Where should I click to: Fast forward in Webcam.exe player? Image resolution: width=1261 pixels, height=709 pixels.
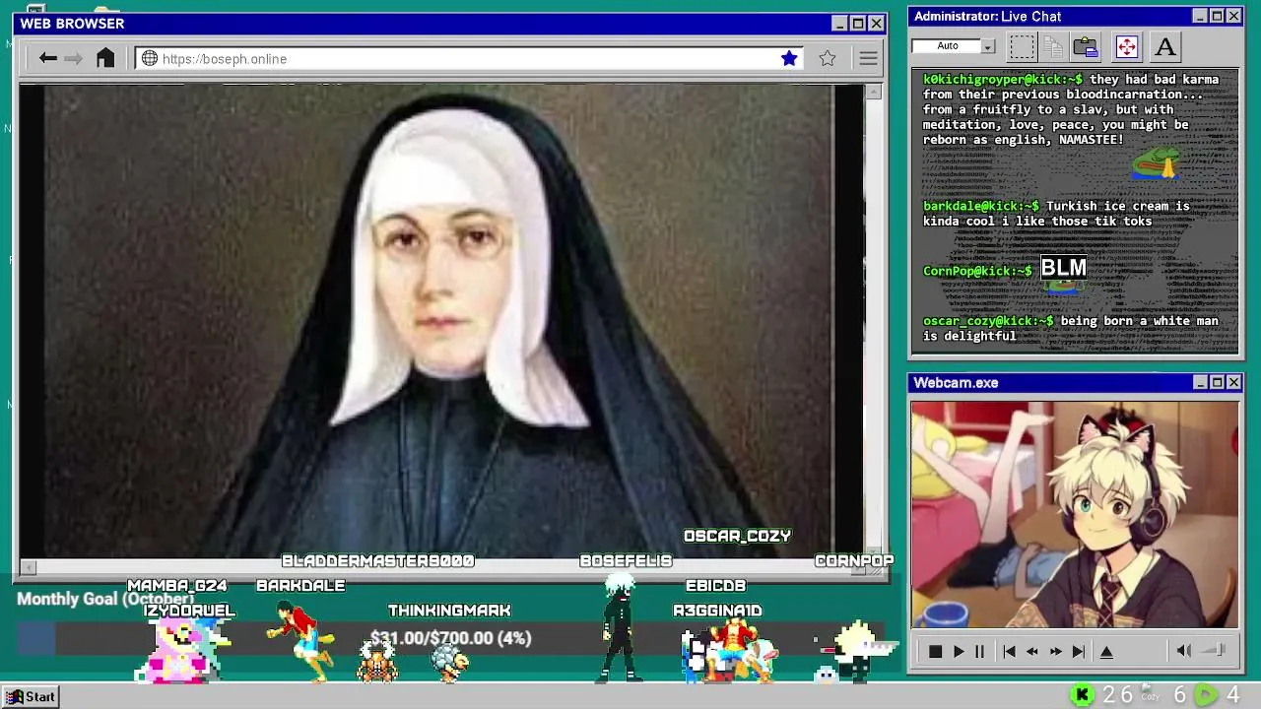(1055, 651)
